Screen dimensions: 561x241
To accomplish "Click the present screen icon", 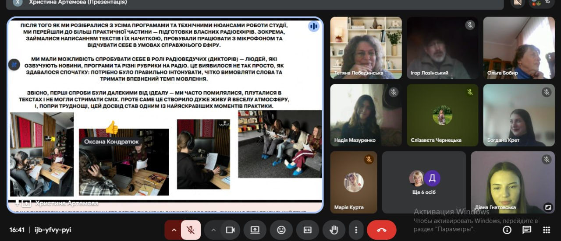I will point(255,230).
